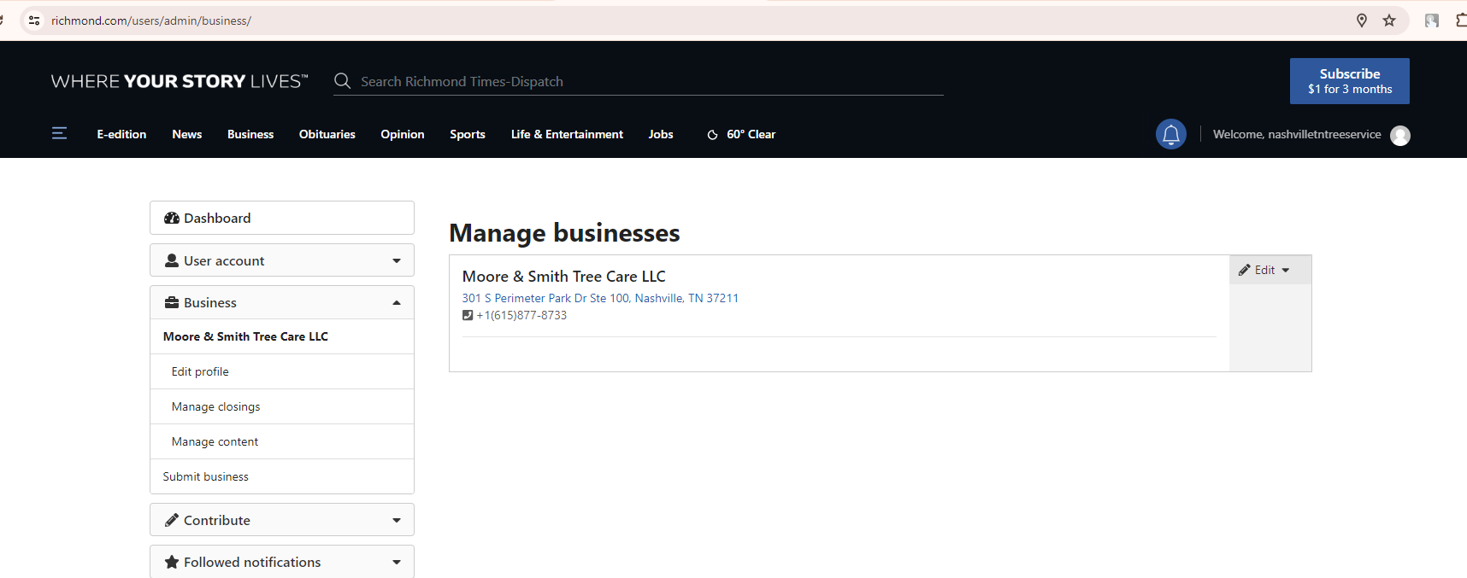
Task: Bookmark page with star icon
Action: coord(1389,20)
